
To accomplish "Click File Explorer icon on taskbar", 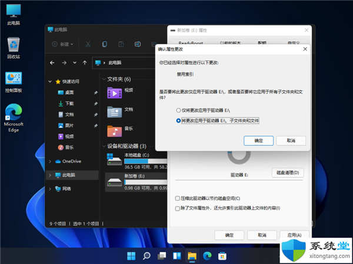I will pyautogui.click(x=192, y=256).
